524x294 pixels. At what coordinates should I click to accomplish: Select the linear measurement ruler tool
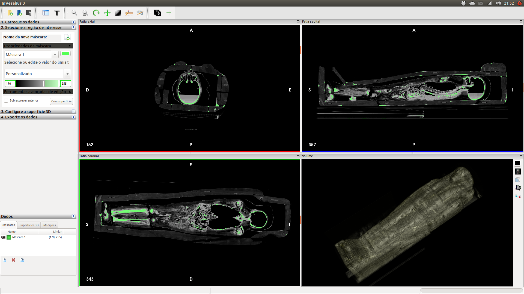[129, 13]
